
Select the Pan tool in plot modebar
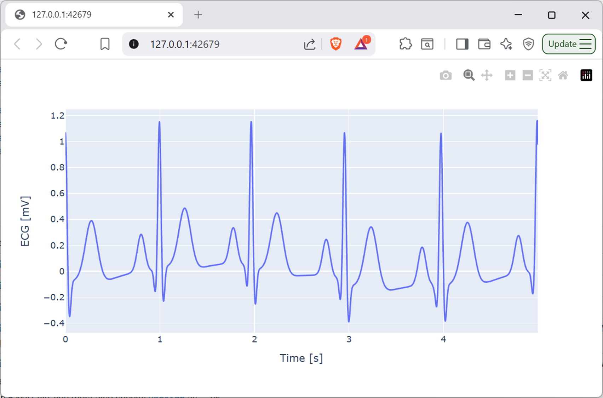point(487,75)
